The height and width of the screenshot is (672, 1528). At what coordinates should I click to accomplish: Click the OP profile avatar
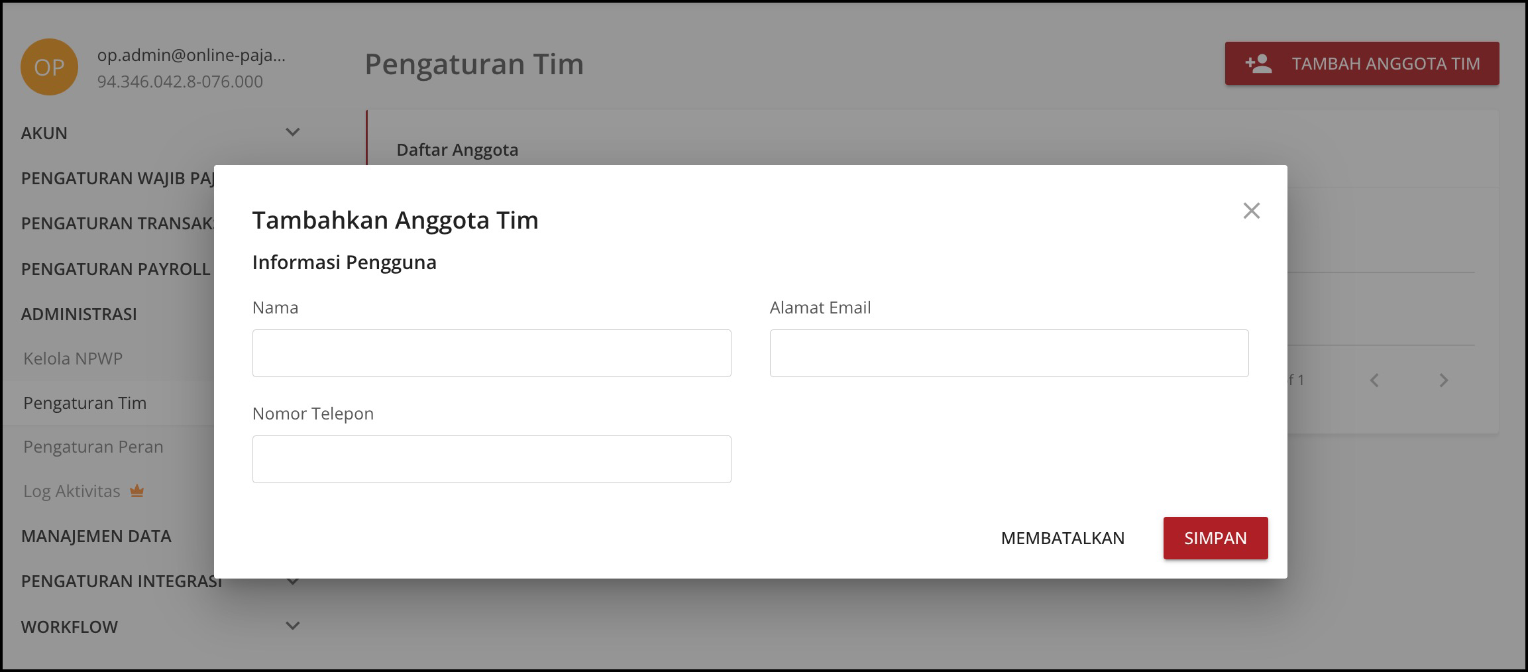(x=49, y=67)
